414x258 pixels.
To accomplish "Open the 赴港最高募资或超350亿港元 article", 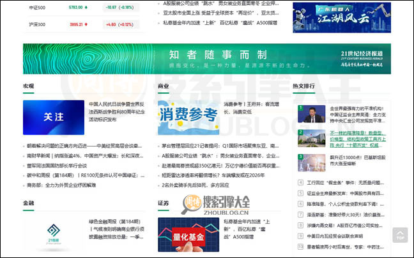I will pos(220,166).
